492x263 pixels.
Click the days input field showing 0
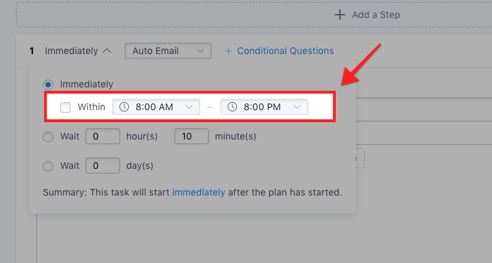(103, 166)
